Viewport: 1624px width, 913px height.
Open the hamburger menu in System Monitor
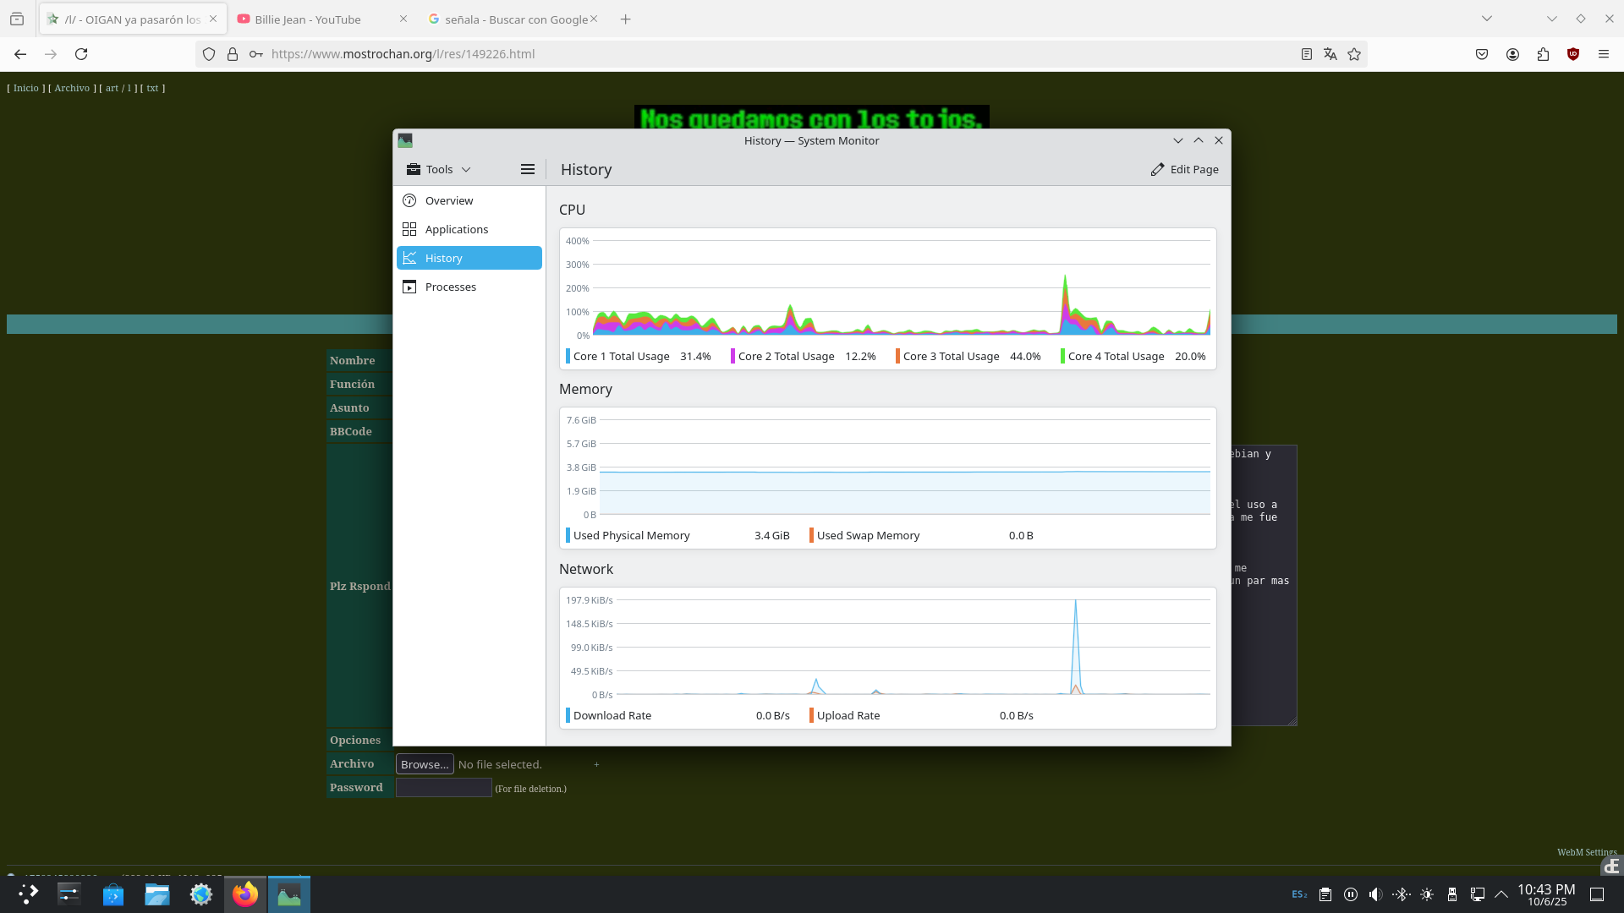[527, 169]
